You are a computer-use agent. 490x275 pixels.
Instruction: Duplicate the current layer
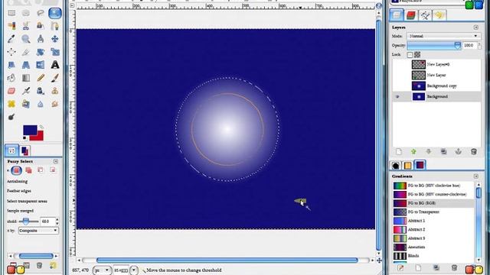point(443,152)
